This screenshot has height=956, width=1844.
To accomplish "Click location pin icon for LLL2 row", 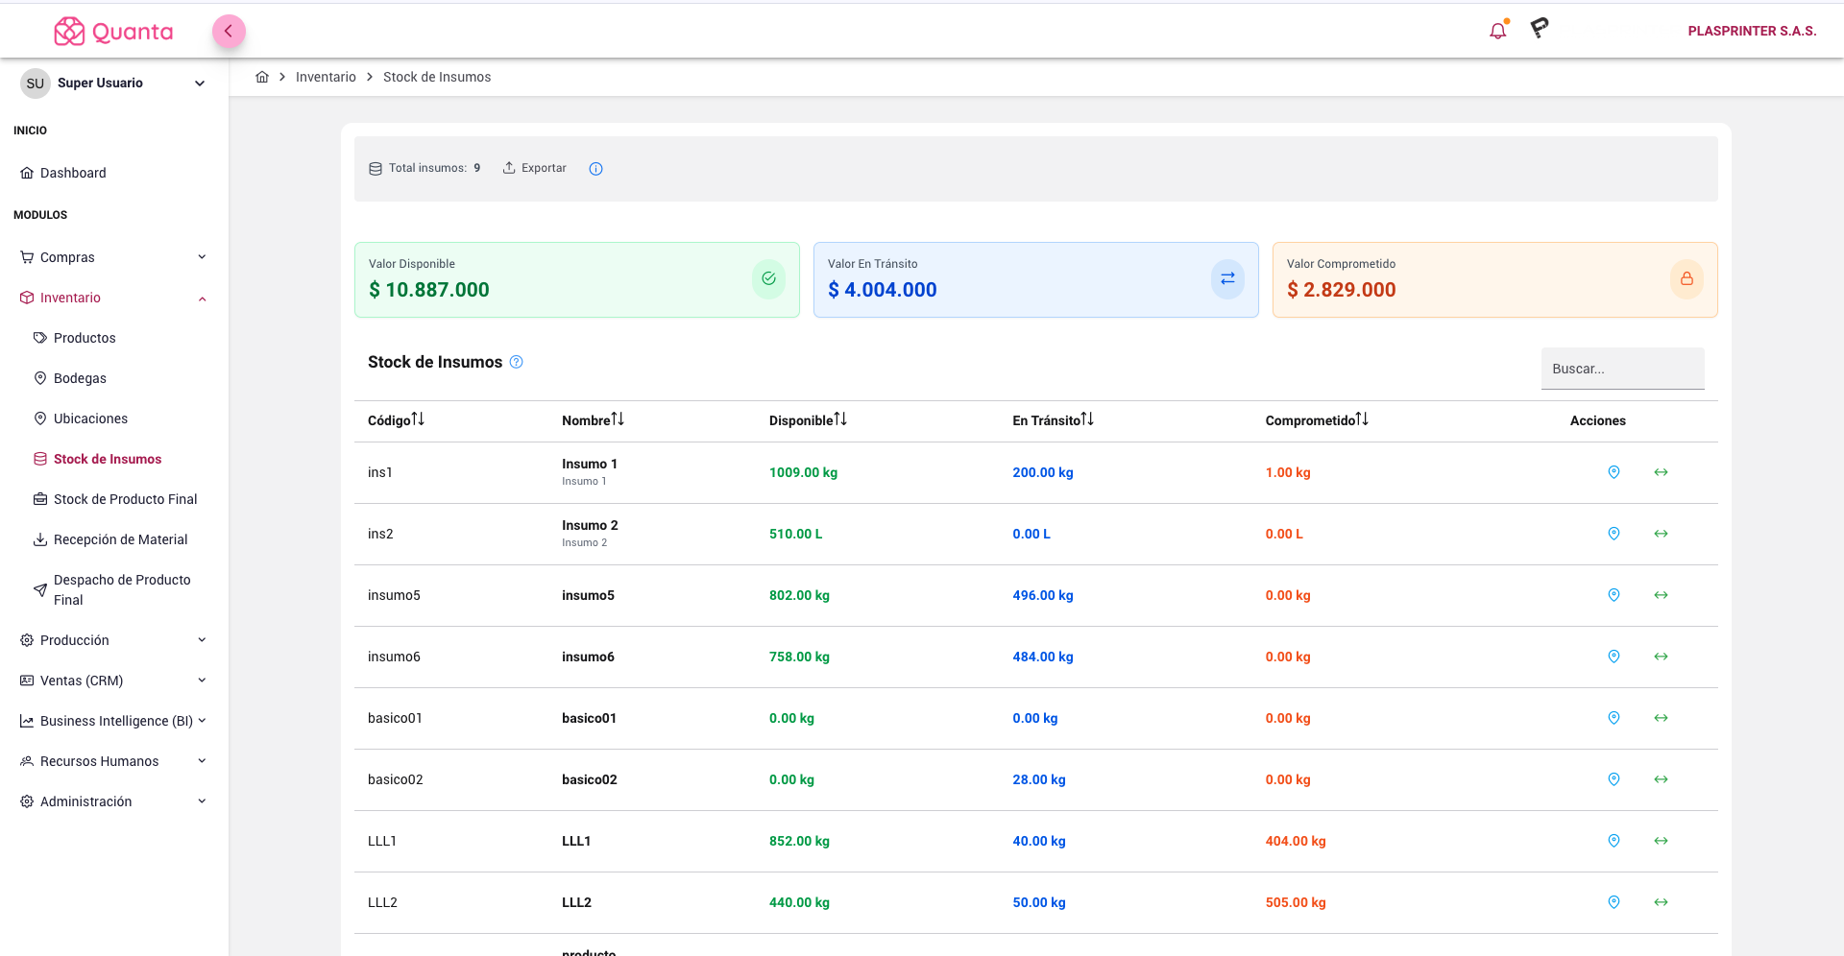I will [x=1613, y=902].
